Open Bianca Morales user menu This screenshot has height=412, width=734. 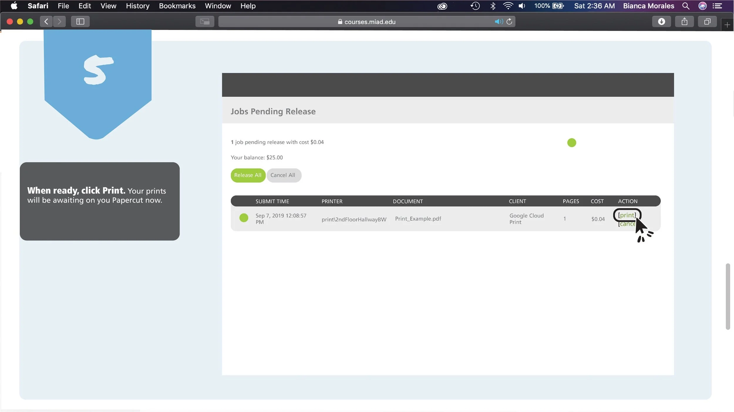click(648, 6)
